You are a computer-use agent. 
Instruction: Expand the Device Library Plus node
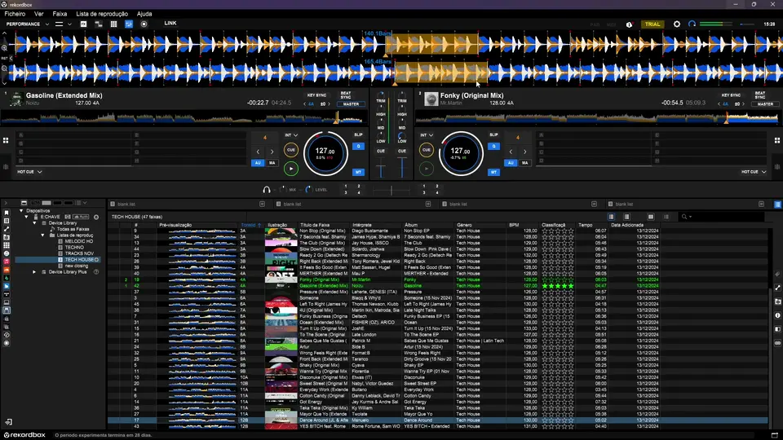click(x=34, y=272)
